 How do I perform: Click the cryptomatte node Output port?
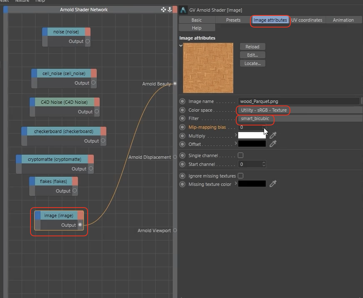pyautogui.click(x=91, y=168)
